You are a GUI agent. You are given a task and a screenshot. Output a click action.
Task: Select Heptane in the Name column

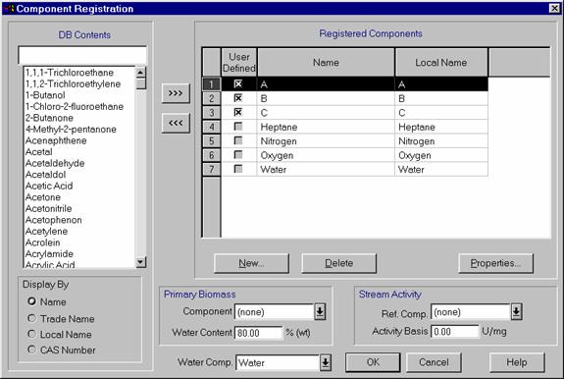click(x=326, y=127)
